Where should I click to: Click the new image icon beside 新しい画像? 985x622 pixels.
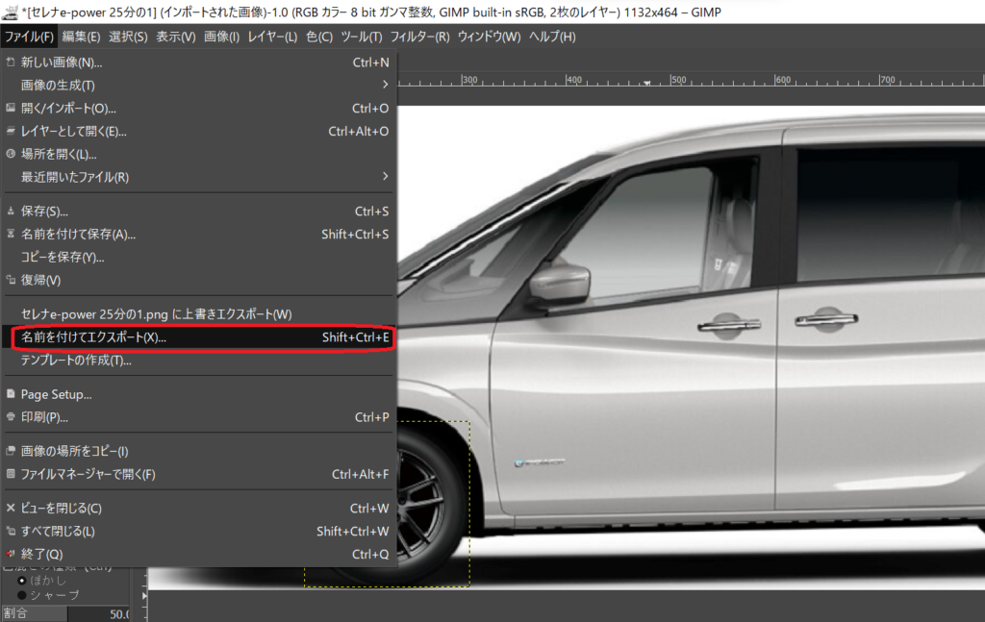tap(11, 62)
